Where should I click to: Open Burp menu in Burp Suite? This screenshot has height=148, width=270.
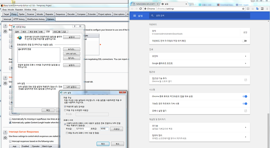tap(4, 10)
